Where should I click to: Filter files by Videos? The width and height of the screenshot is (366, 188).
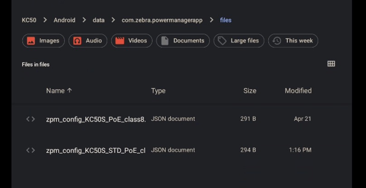point(132,41)
